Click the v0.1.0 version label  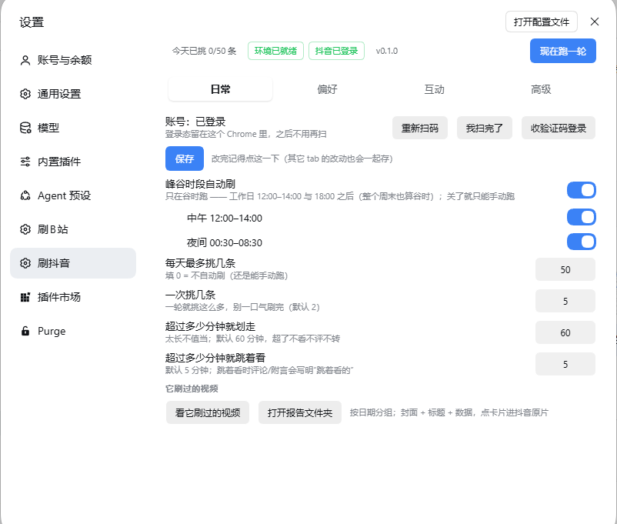click(387, 52)
